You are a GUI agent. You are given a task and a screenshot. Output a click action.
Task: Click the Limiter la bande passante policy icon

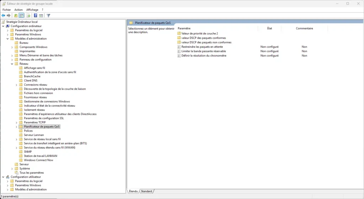click(179, 51)
